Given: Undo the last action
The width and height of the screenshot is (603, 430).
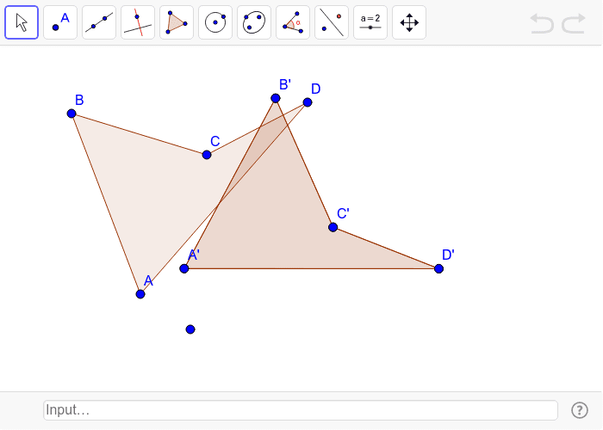Looking at the screenshot, I should pyautogui.click(x=542, y=23).
